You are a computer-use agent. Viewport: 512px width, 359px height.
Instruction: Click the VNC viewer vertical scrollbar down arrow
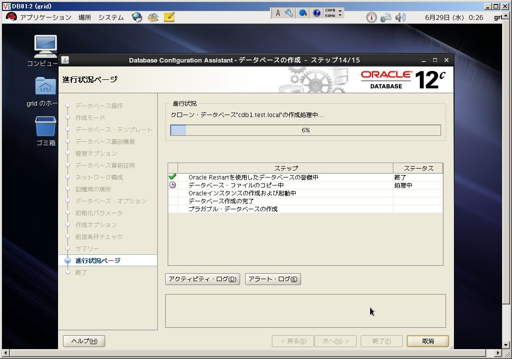[506, 345]
